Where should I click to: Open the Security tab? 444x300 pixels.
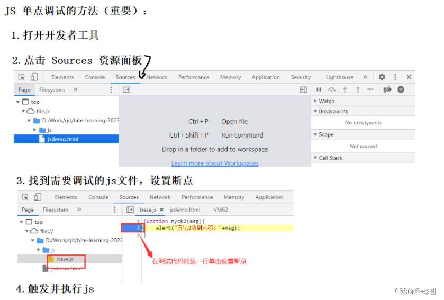301,77
